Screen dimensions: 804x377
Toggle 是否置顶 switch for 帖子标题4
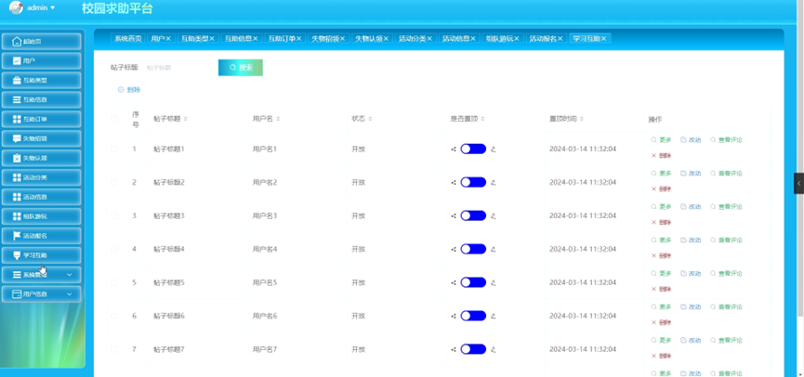click(x=473, y=249)
